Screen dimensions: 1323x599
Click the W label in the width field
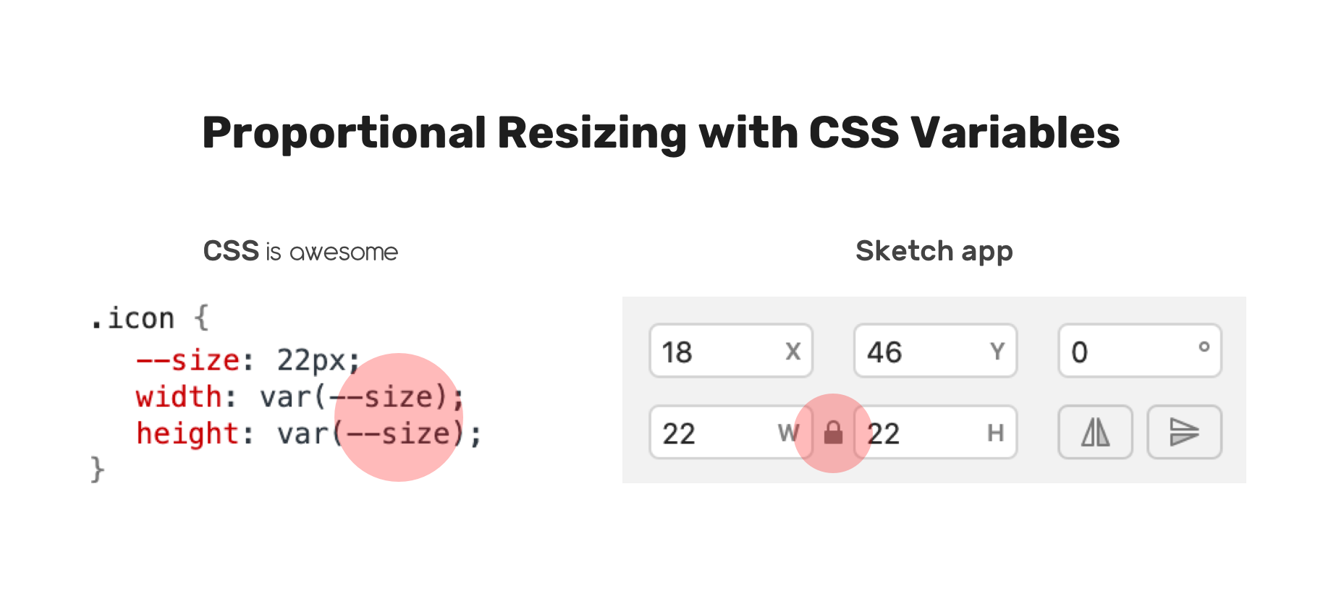coord(789,433)
